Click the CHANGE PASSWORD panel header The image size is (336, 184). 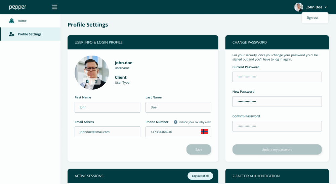tap(277, 42)
